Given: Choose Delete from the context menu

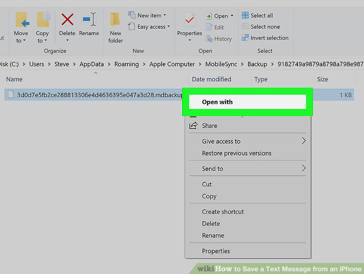Looking at the screenshot, I should click(x=247, y=223).
